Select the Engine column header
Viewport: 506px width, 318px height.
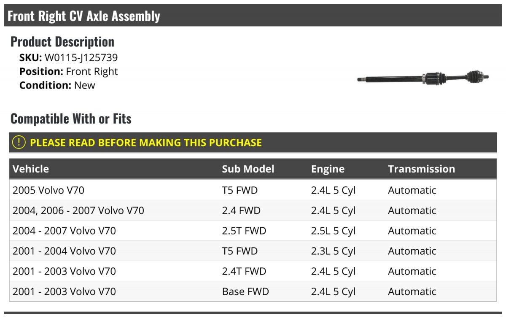point(328,169)
